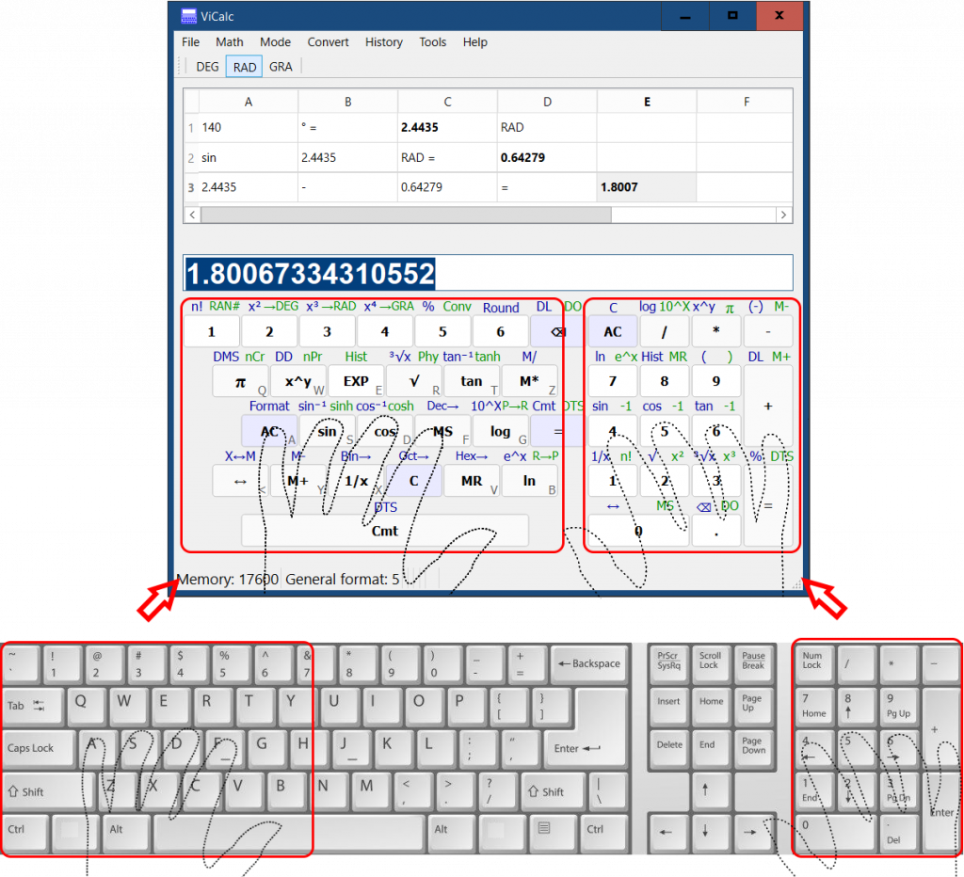Switch angle mode to DEG
Image resolution: width=964 pixels, height=877 pixels.
pyautogui.click(x=207, y=67)
